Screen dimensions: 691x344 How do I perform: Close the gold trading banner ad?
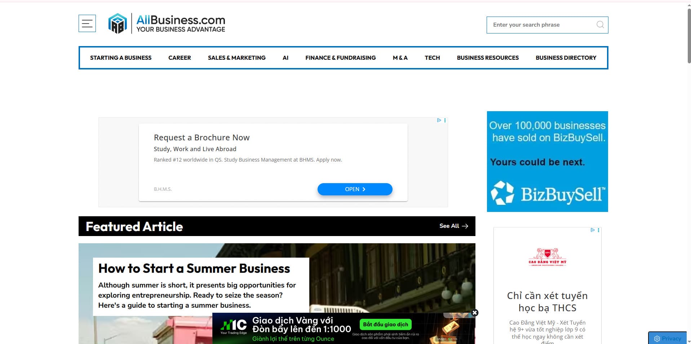(x=475, y=313)
